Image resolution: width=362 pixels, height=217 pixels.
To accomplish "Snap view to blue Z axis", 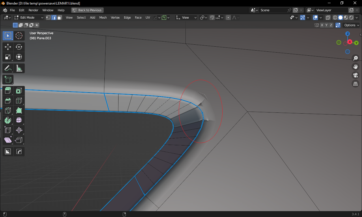I will [348, 34].
